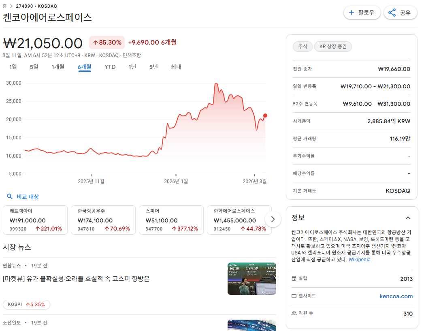Image resolution: width=424 pixels, height=331 pixels.
Task: Select the 6개월 time range tab
Action: (x=84, y=67)
